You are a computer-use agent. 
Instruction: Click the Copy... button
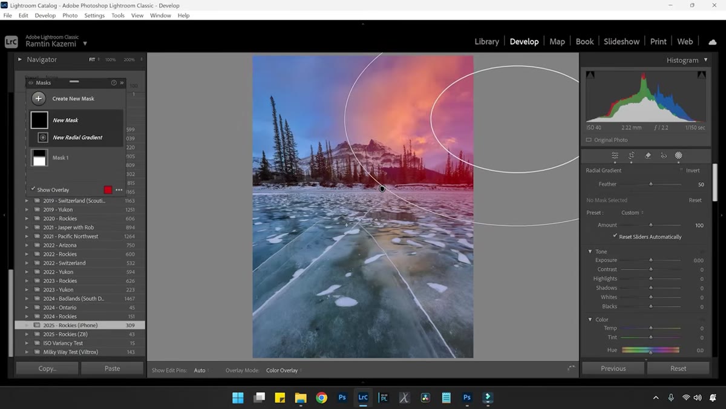47,368
